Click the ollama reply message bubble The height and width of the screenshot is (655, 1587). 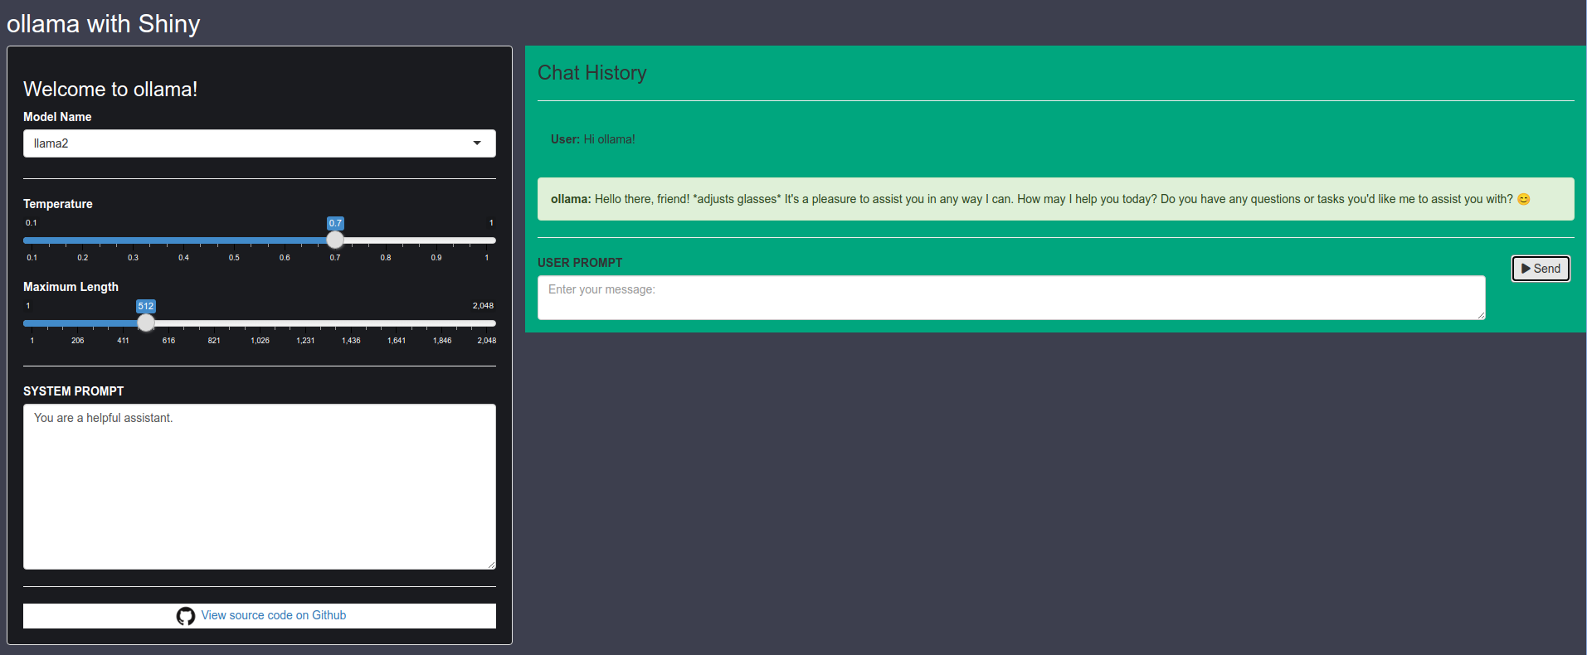point(1055,199)
